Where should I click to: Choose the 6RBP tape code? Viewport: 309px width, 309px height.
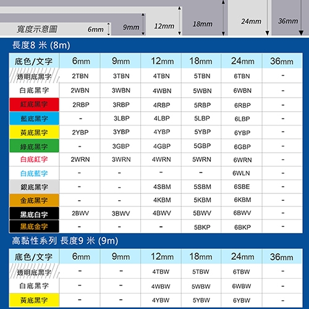[x=242, y=106]
